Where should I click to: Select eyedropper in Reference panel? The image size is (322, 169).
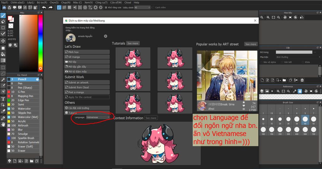coord(295,91)
